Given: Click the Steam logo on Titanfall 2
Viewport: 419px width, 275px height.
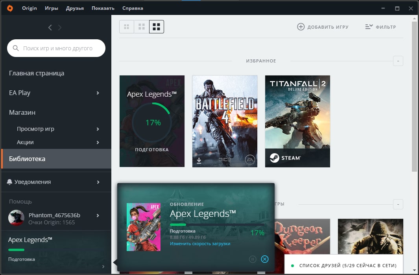Looking at the screenshot, I should pyautogui.click(x=285, y=158).
